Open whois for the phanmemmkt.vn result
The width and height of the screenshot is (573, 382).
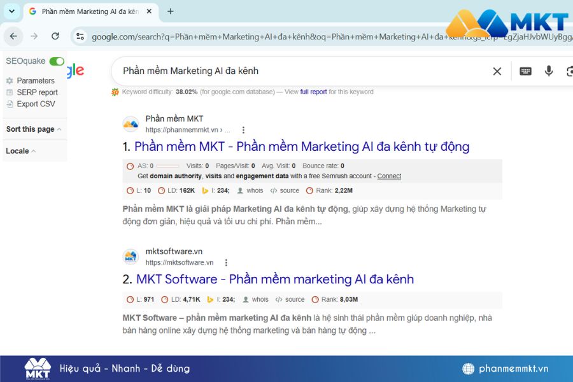(x=255, y=190)
